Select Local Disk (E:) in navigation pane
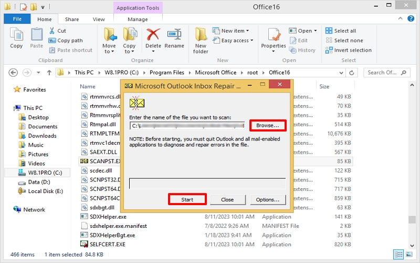This screenshot has height=263, width=420. pos(45,191)
